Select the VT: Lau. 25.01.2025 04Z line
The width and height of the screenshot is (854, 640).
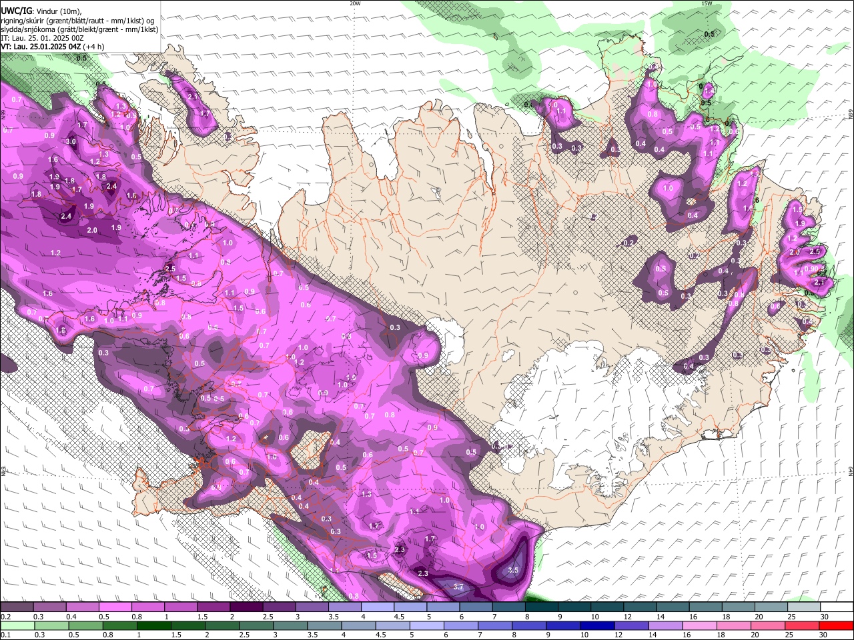click(41, 47)
